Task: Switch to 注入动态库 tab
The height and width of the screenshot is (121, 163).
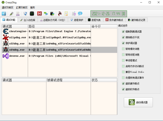Action: (28, 20)
